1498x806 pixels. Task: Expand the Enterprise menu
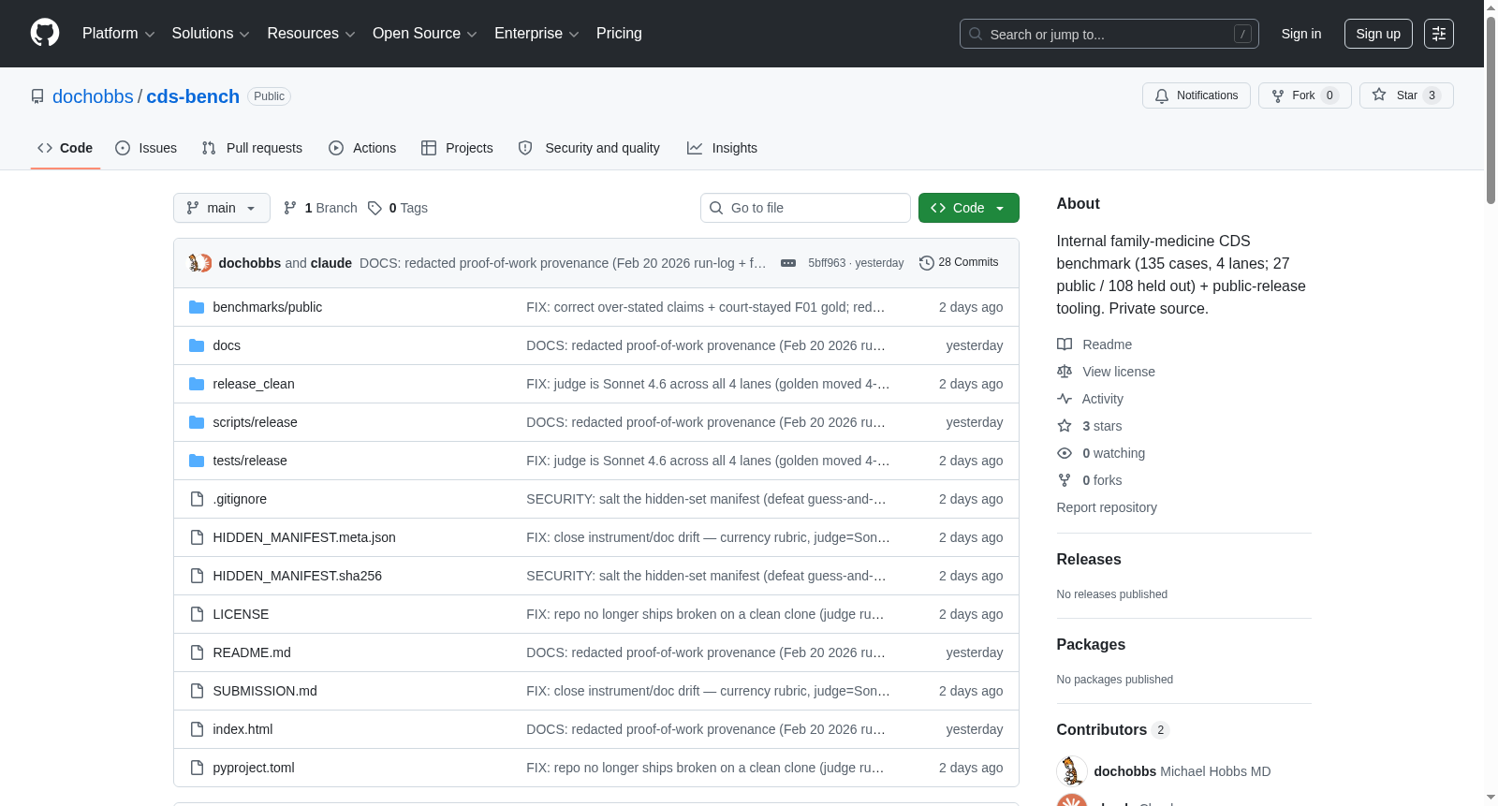point(536,34)
